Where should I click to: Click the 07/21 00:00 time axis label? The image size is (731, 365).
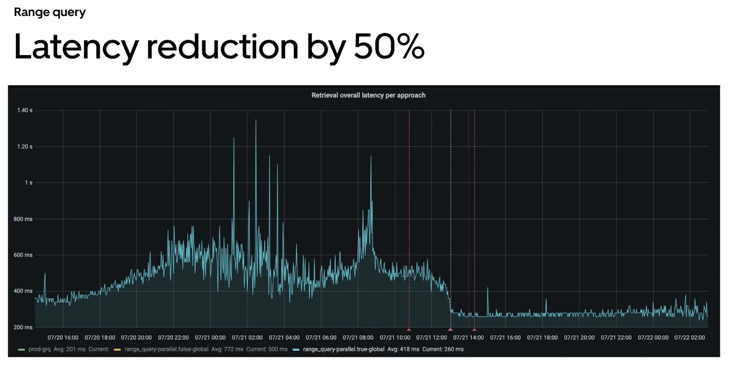pyautogui.click(x=210, y=338)
